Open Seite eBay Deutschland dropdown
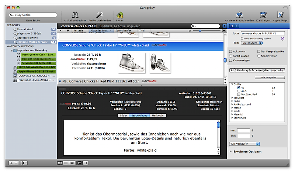The image size is (295, 172). pos(252,43)
